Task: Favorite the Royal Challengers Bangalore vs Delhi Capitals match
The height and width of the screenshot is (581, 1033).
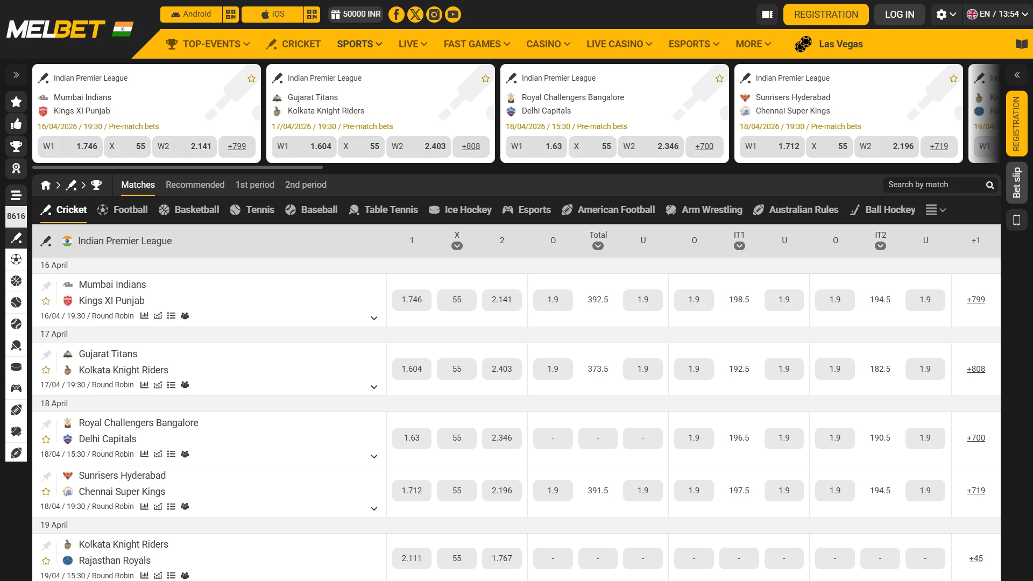Action: [45, 438]
